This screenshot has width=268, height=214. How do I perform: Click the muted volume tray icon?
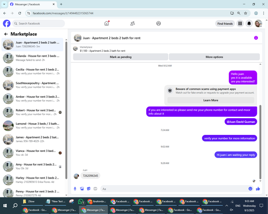pos(232,210)
